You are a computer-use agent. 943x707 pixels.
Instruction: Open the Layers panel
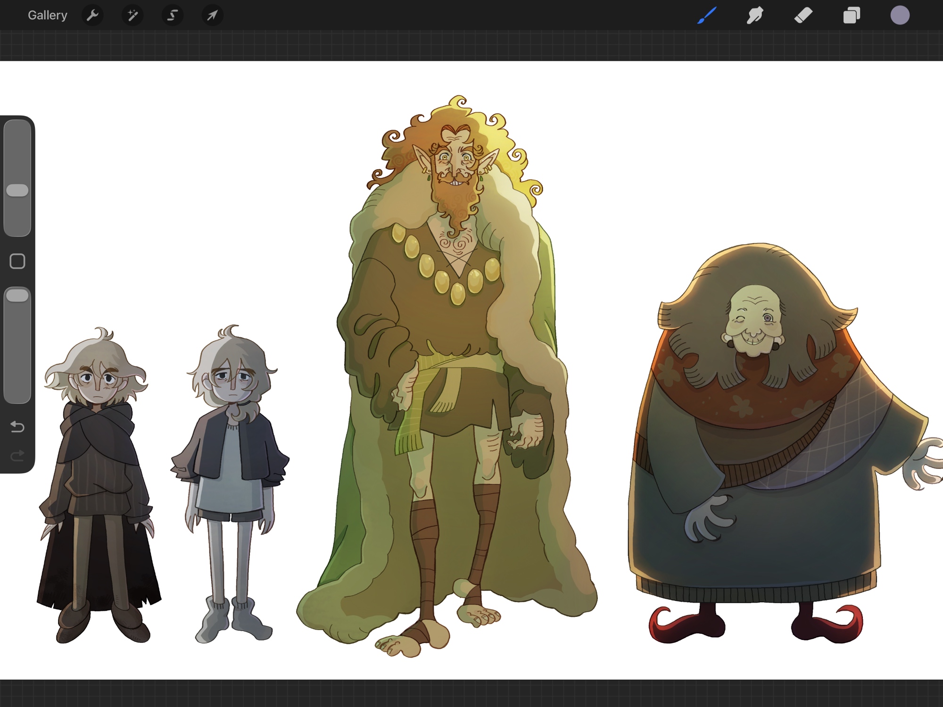tap(852, 16)
